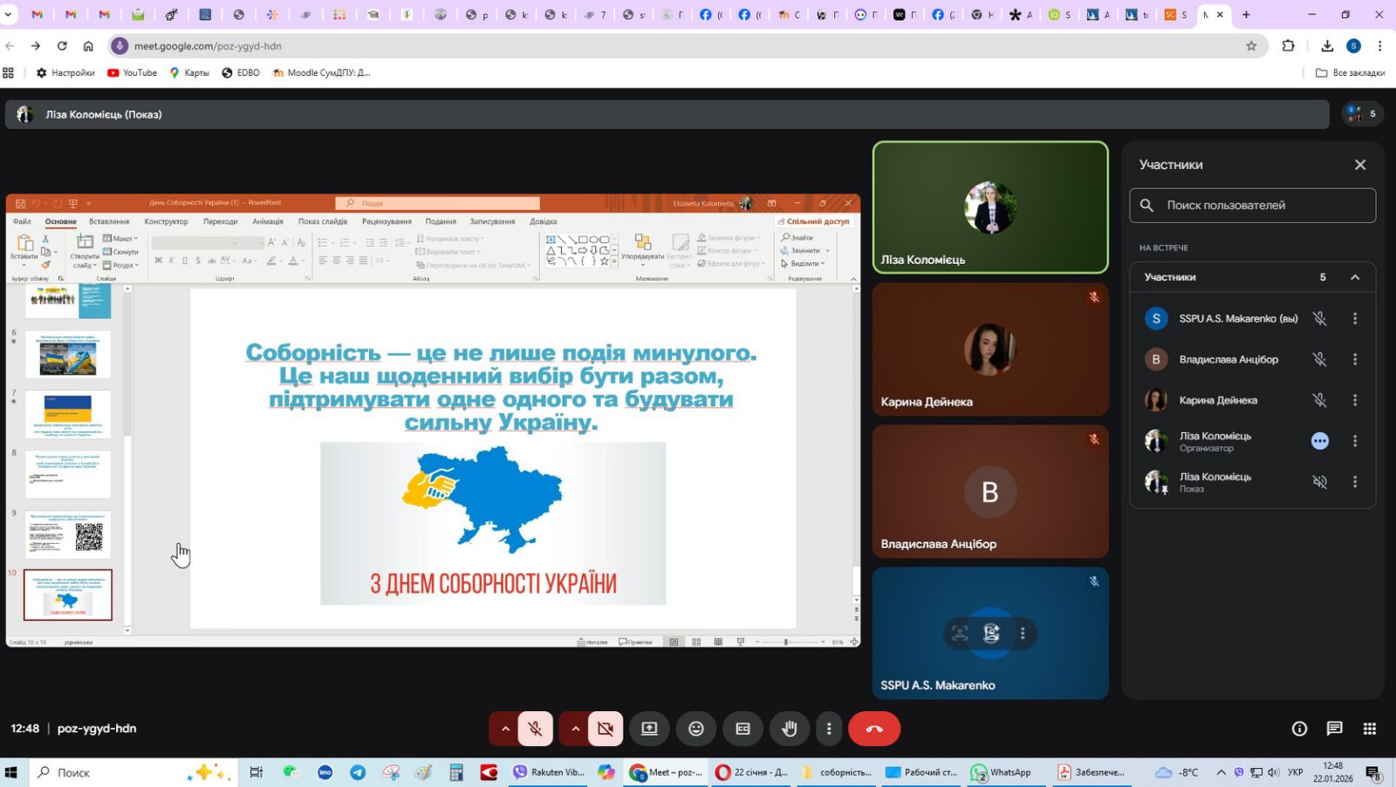Open more options for Карина Дейнека
Image resolution: width=1396 pixels, height=787 pixels.
point(1354,400)
